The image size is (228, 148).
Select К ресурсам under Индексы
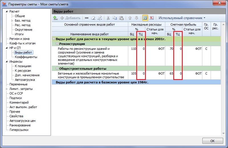click(23, 71)
